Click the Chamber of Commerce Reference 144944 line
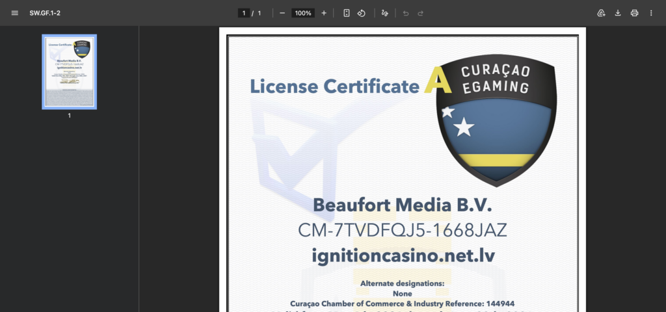 402,304
